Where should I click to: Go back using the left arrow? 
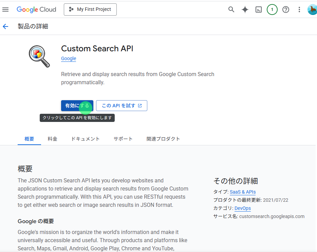pyautogui.click(x=5, y=26)
